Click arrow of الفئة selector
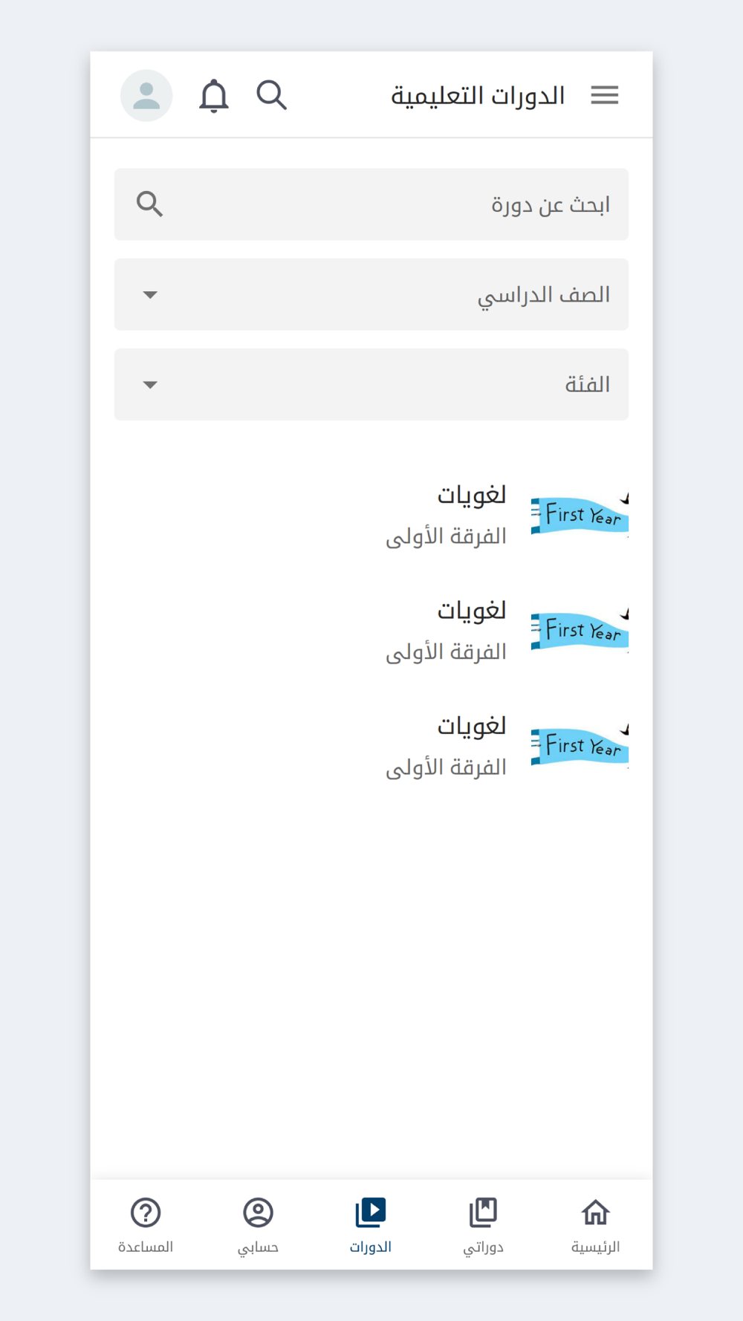 click(x=150, y=385)
